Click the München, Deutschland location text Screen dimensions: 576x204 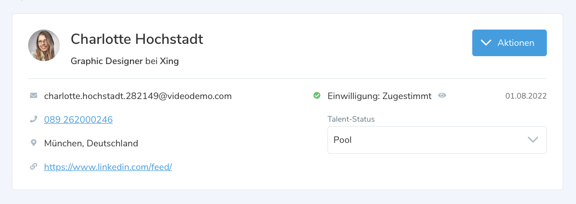(91, 143)
